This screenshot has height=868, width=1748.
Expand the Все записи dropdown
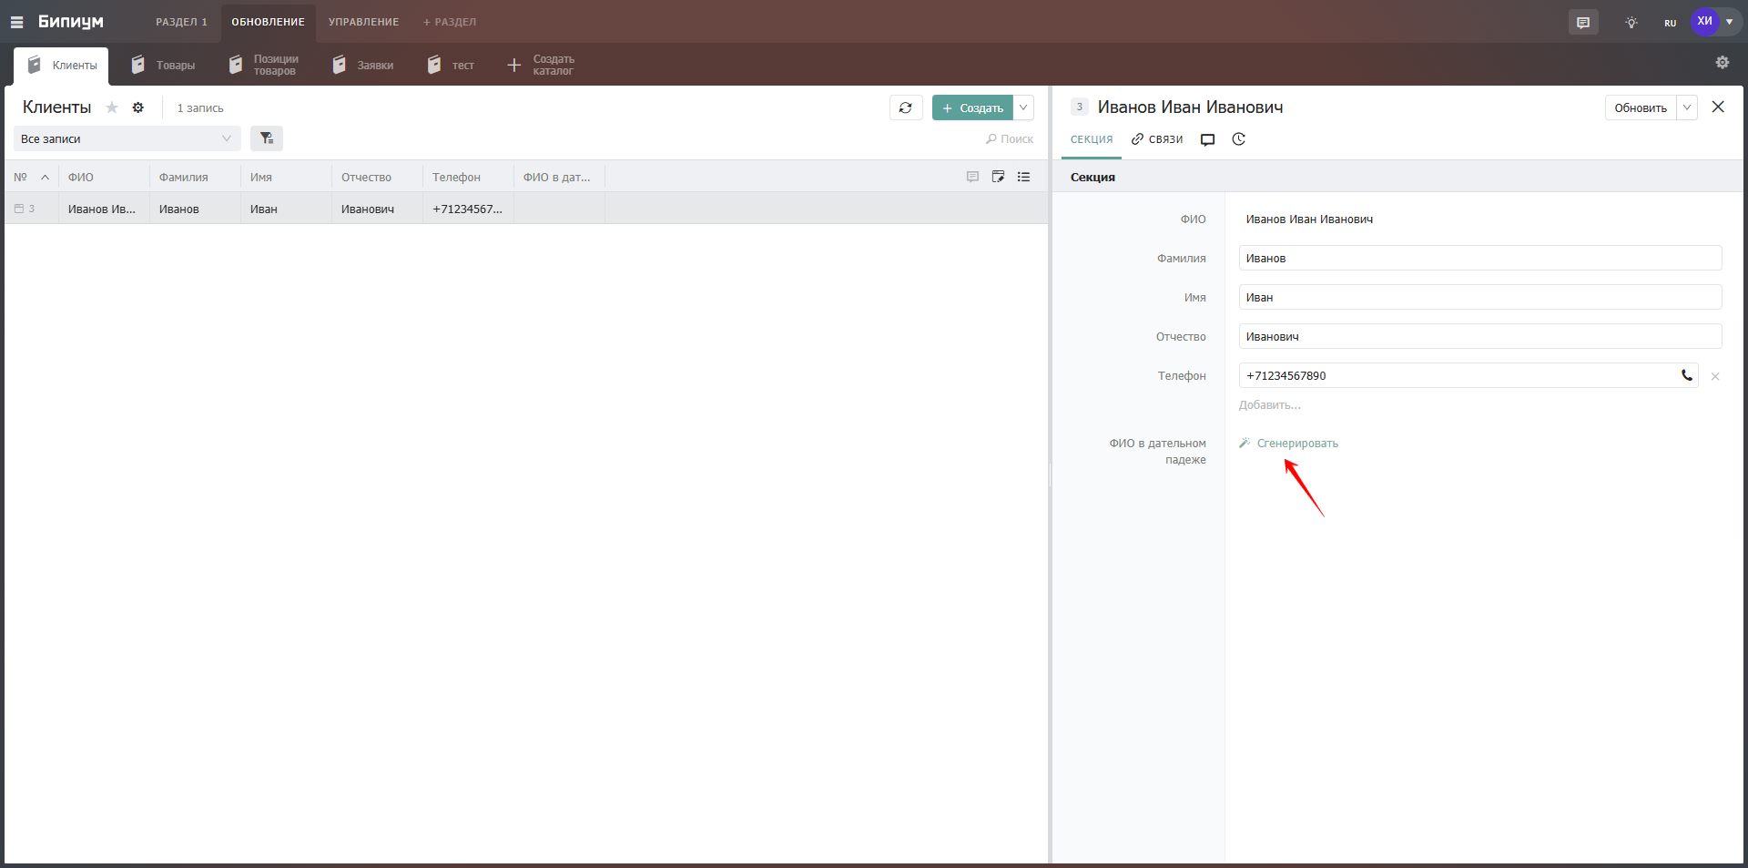(127, 138)
